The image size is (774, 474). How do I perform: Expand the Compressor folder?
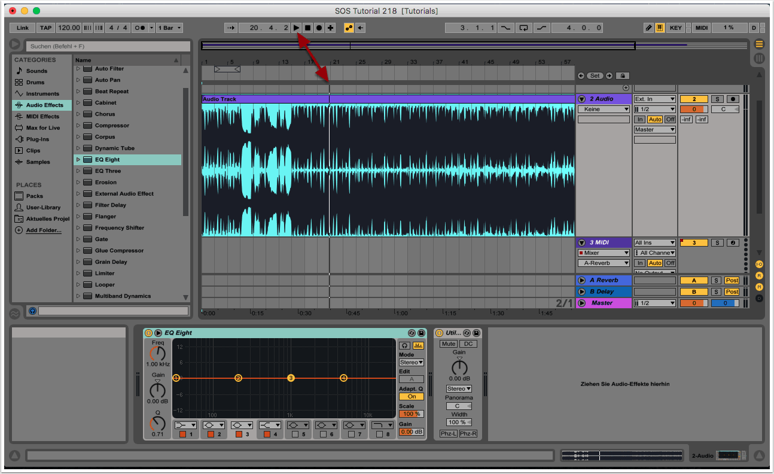coord(78,126)
